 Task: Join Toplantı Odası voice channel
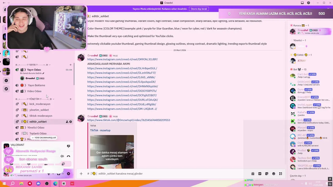[x=43, y=133]
